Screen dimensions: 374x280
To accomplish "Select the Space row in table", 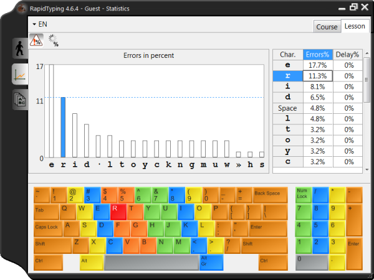I will coord(318,108).
